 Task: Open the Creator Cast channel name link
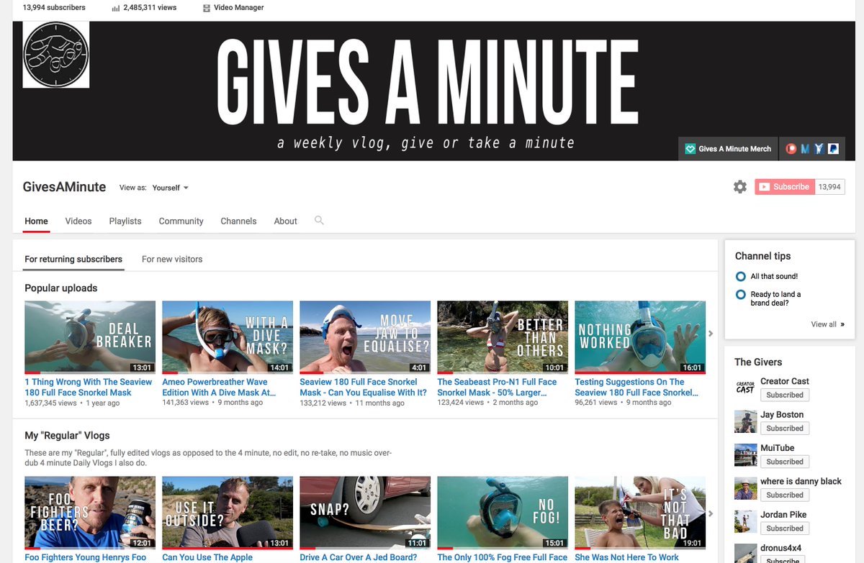tap(785, 381)
